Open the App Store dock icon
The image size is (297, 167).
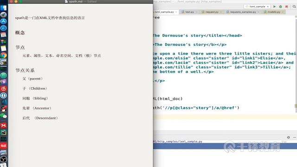[3, 21]
